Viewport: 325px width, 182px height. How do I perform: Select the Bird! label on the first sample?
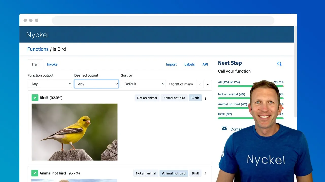click(x=195, y=98)
